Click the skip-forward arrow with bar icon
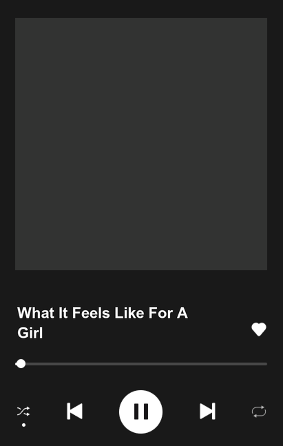Image resolution: width=283 pixels, height=446 pixels. 207,411
